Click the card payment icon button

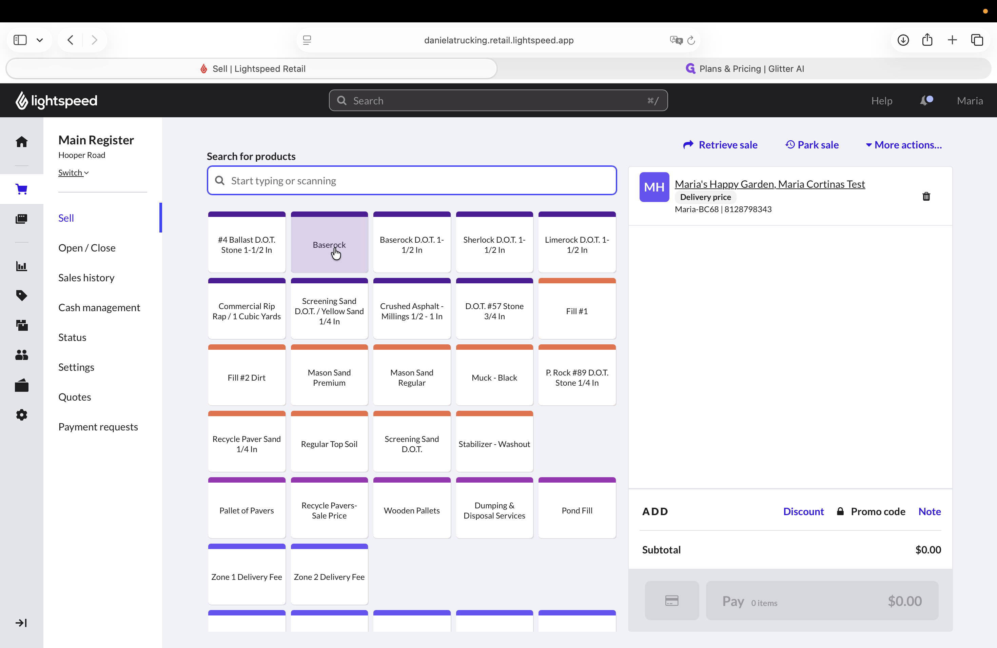click(x=671, y=600)
